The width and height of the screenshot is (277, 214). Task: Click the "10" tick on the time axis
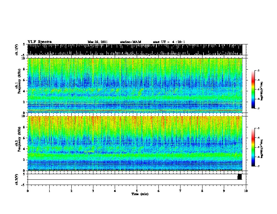246,191
